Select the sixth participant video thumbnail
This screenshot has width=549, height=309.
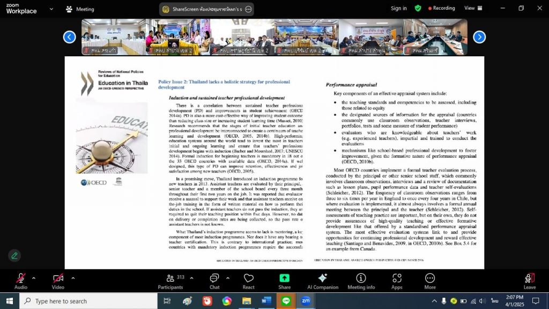435,37
